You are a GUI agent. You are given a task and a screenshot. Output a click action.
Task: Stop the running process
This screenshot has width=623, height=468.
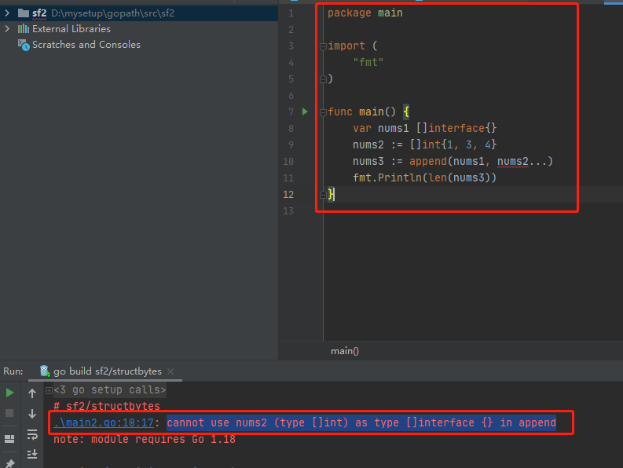[x=9, y=413]
